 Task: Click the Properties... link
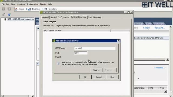pos(160,68)
